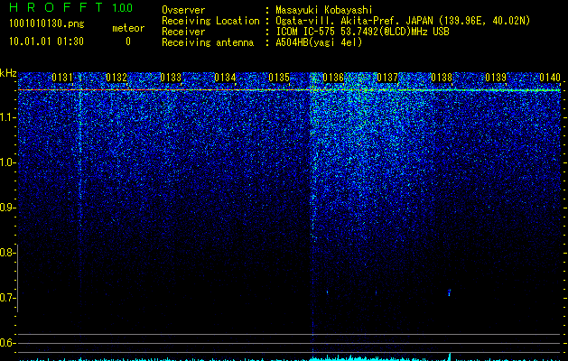Click the Receiving Location label

pos(210,21)
